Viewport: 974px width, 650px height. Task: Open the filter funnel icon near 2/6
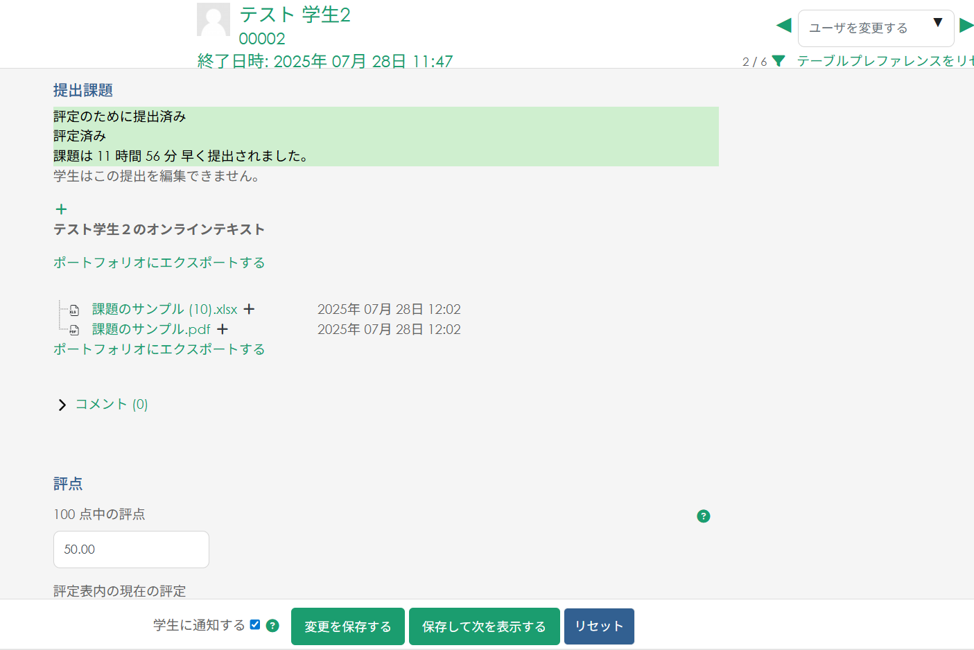pyautogui.click(x=778, y=61)
